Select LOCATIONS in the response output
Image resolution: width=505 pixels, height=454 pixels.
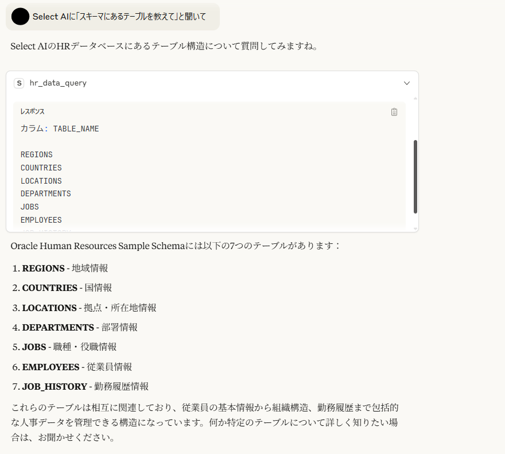[41, 181]
